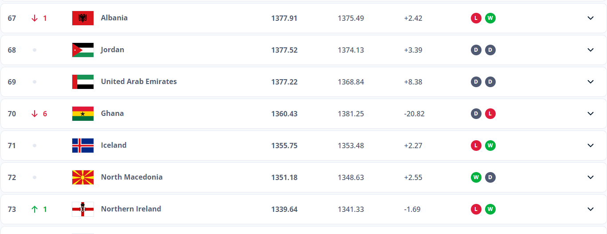Screen dimensions: 607x234
Task: Click Ghana's total points 1360.43
Action: click(284, 114)
